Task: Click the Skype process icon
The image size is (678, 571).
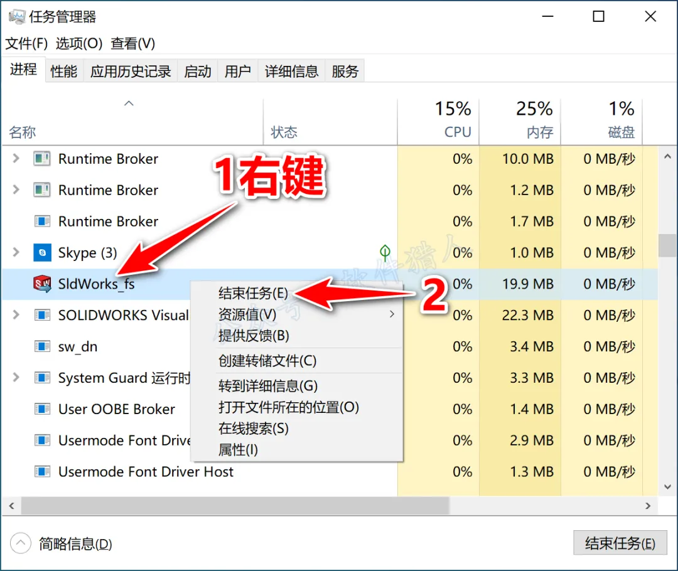Action: 42,252
